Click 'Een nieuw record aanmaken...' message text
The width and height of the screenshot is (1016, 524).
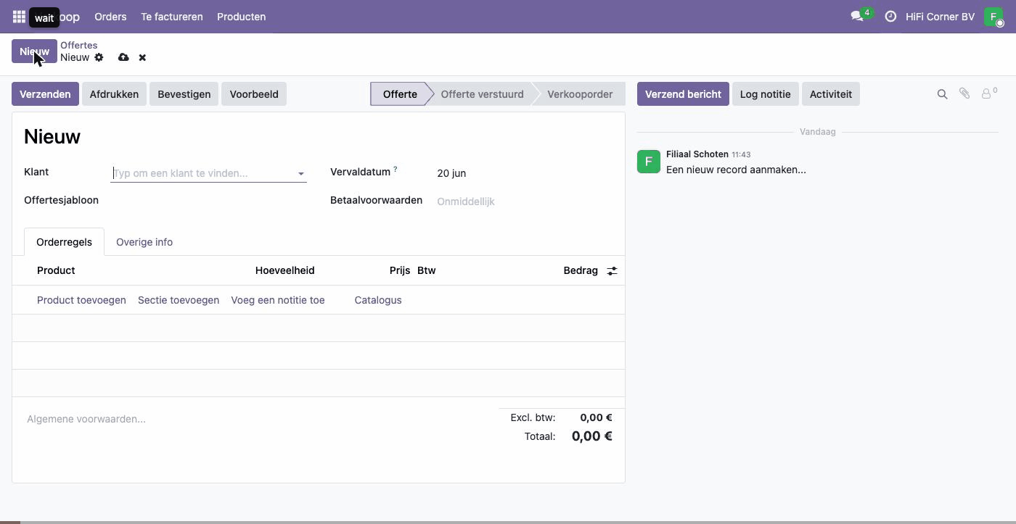[736, 170]
